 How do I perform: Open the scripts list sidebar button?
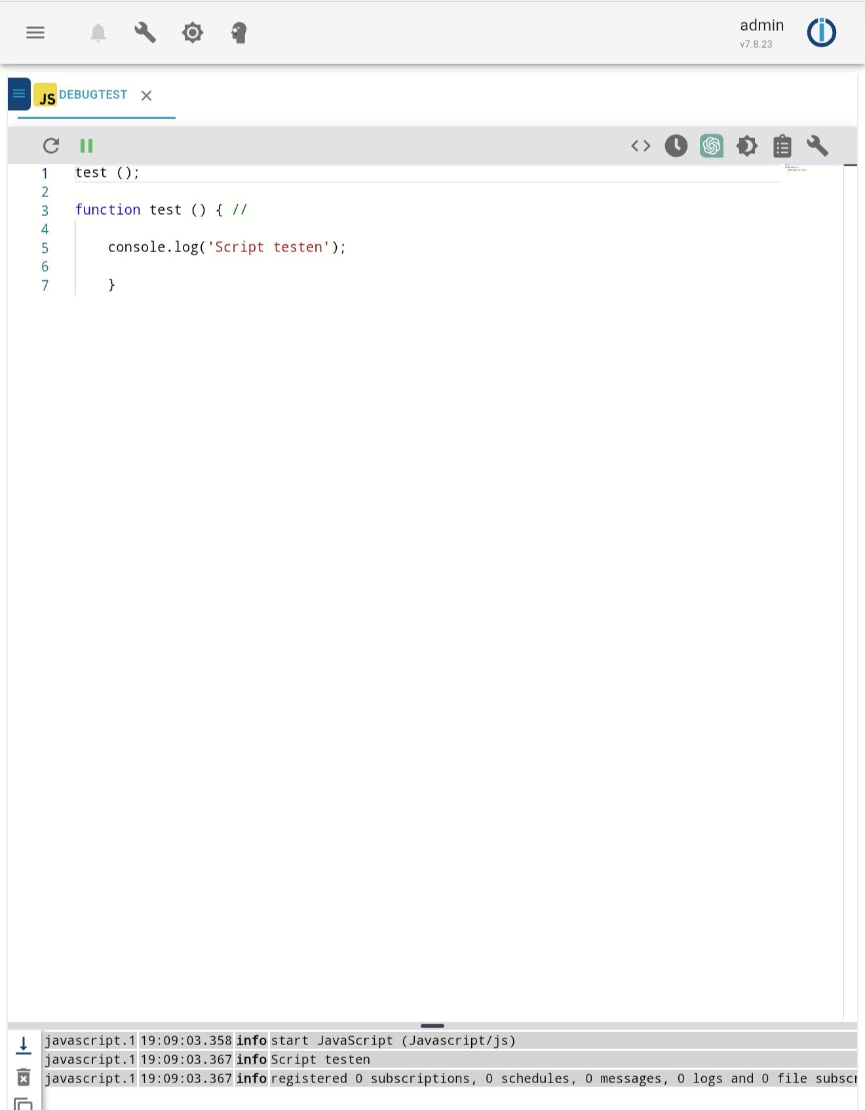[x=19, y=94]
